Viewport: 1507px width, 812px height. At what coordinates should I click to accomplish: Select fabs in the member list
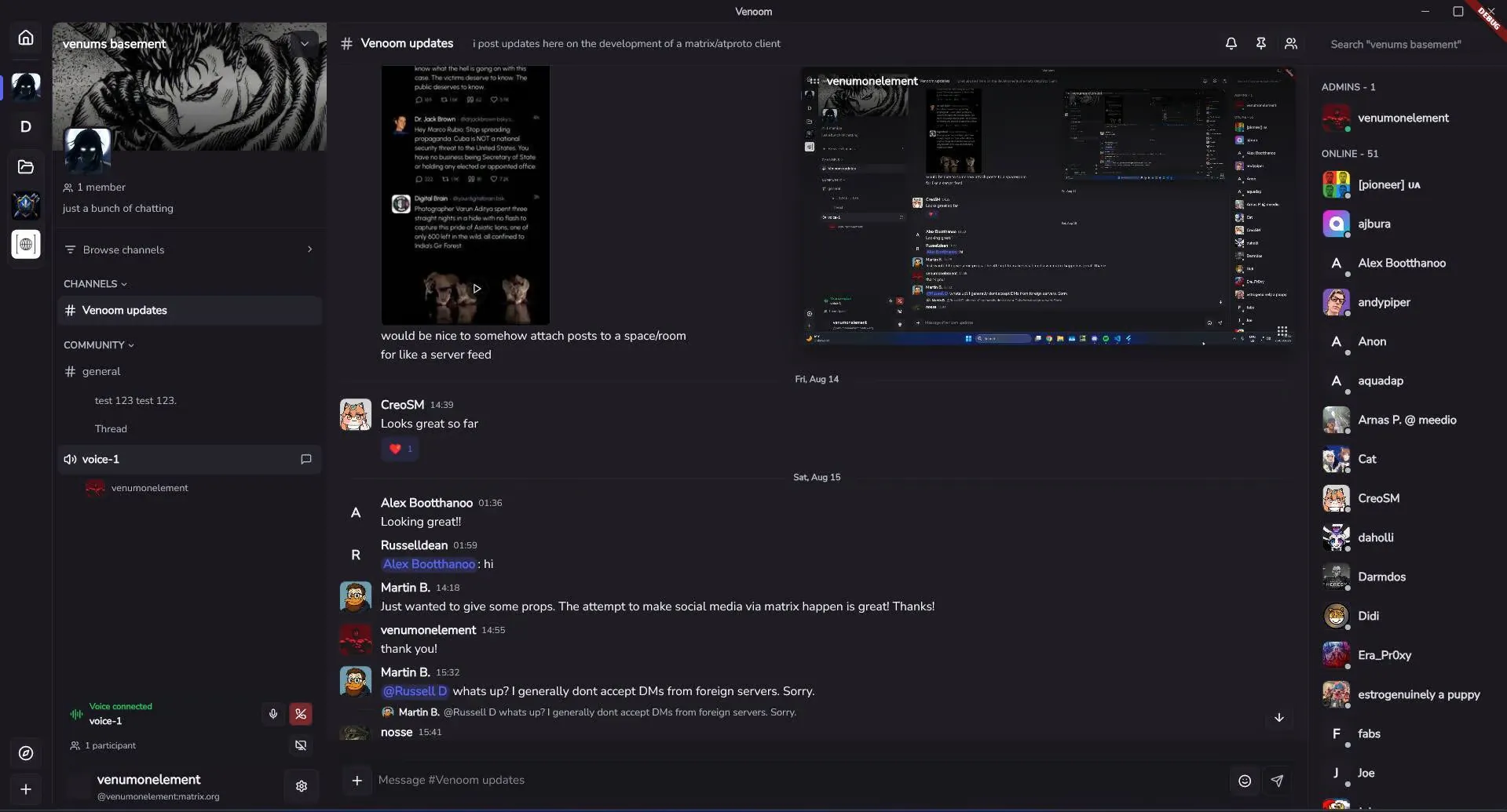pos(1406,734)
